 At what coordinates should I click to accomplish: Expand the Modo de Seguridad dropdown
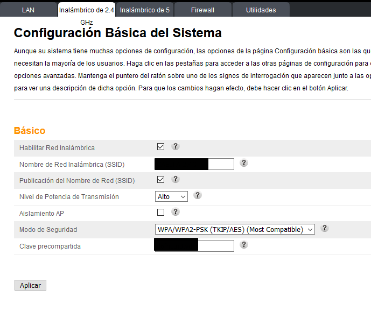tap(235, 230)
